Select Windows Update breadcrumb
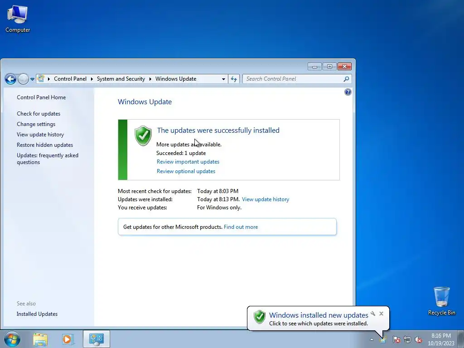The image size is (464, 348). coord(176,79)
